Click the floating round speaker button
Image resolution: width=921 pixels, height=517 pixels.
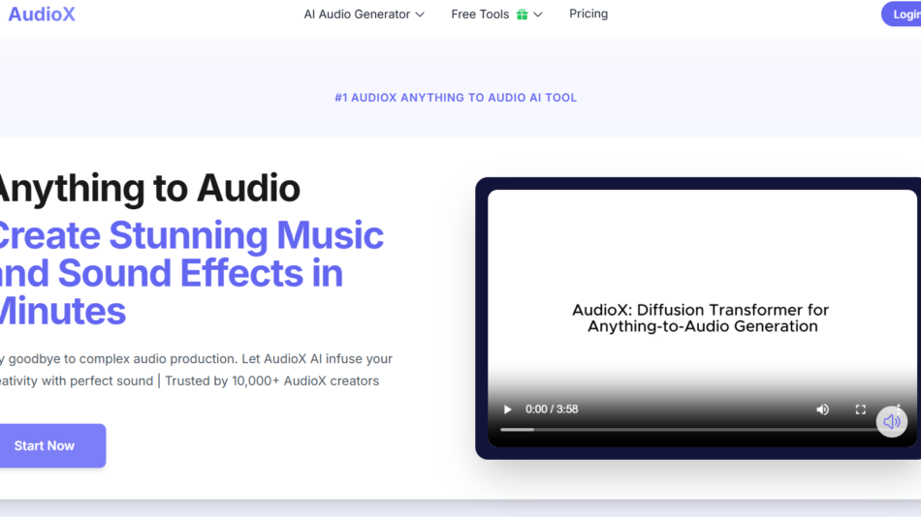tap(892, 421)
